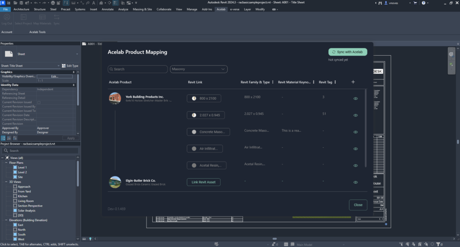The width and height of the screenshot is (460, 247).
Task: Click the Sync with Acelab button
Action: [x=348, y=52]
